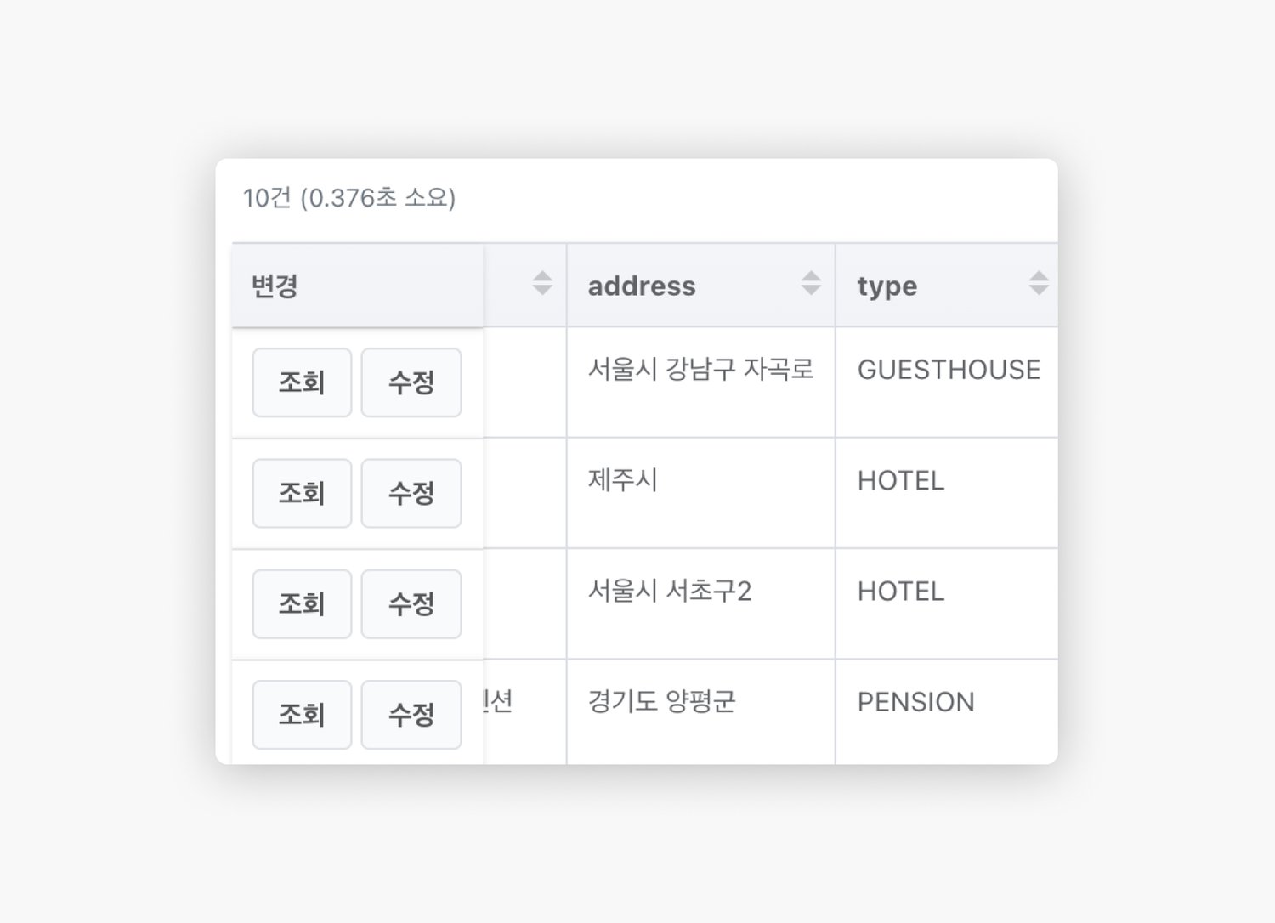Click the 경기도 양평군 address cell
This screenshot has height=923, width=1275.
[701, 712]
